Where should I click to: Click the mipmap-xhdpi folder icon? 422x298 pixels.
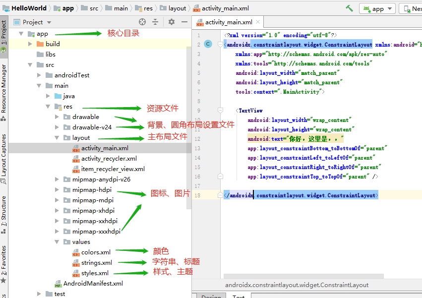click(x=67, y=211)
